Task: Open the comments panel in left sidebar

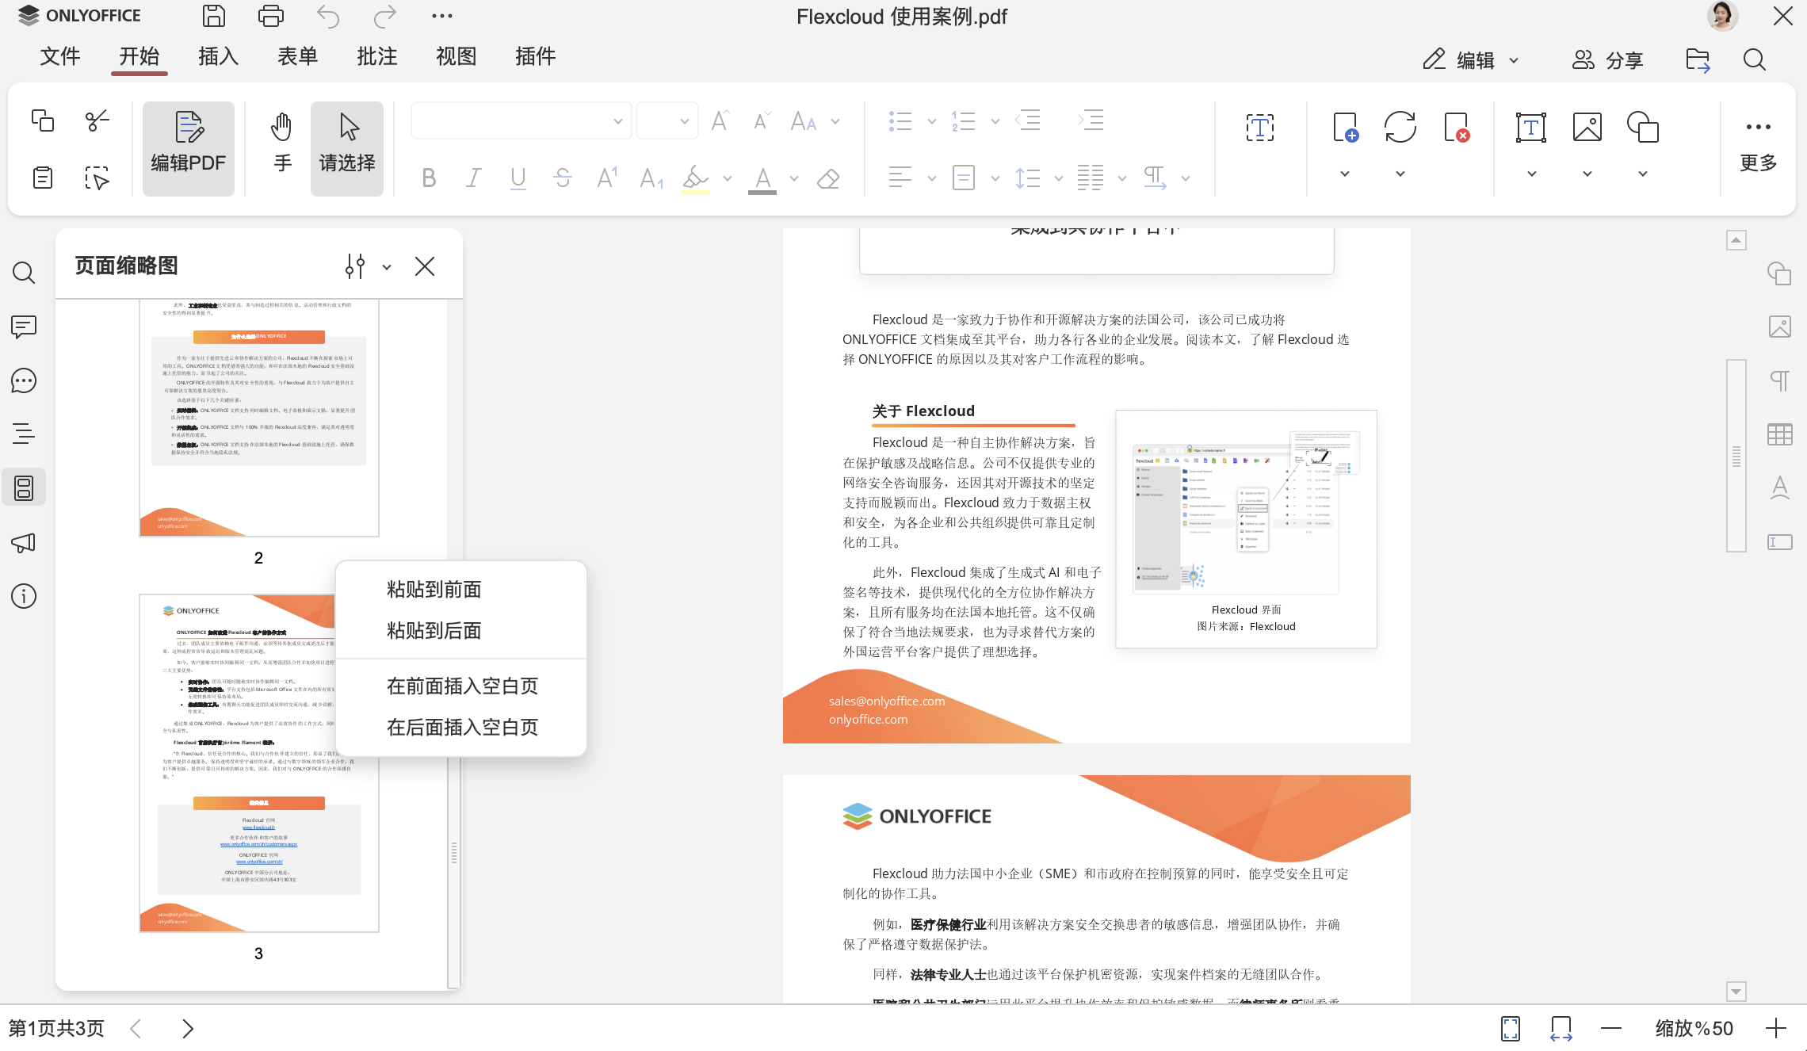Action: (x=24, y=327)
